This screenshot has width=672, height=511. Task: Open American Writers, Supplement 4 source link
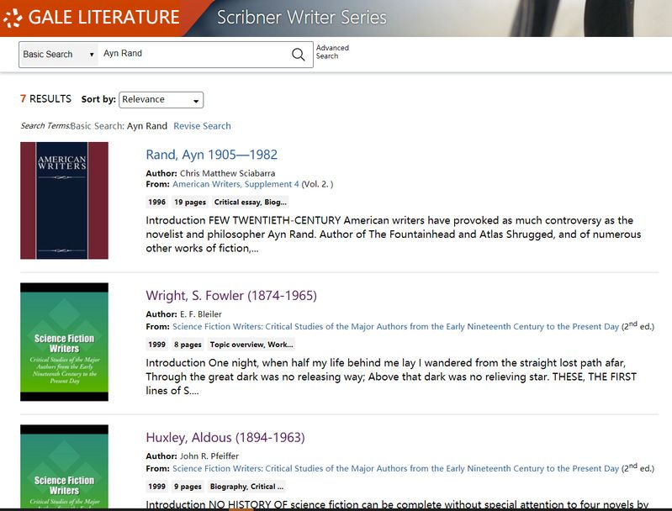point(235,184)
